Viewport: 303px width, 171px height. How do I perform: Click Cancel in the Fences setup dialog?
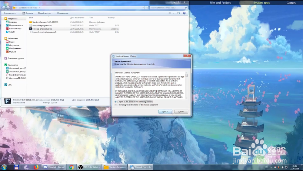[x=181, y=111]
